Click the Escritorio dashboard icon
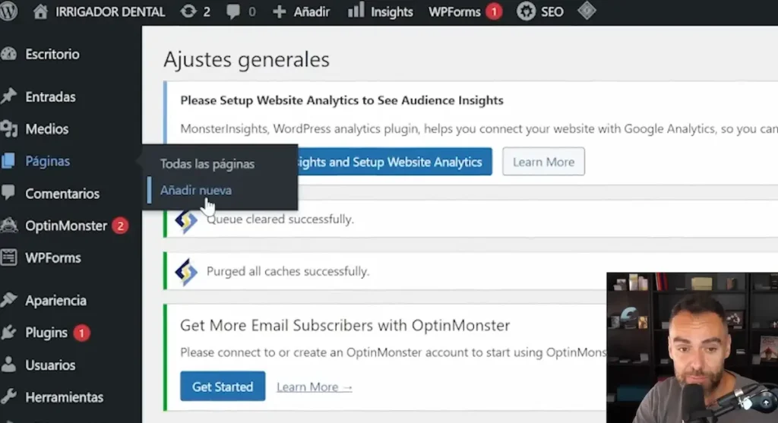778x423 pixels. tap(8, 54)
